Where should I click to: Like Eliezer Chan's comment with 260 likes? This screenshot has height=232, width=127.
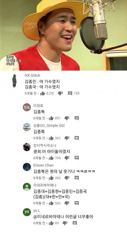(x=51, y=178)
